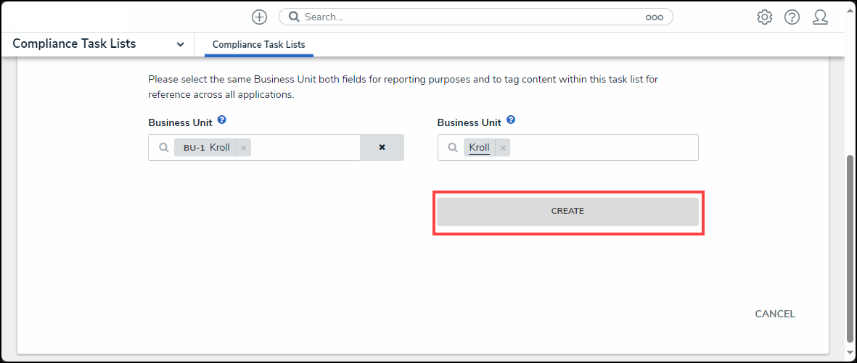Click the underlined Kroll tag text
The height and width of the screenshot is (363, 857).
click(480, 147)
